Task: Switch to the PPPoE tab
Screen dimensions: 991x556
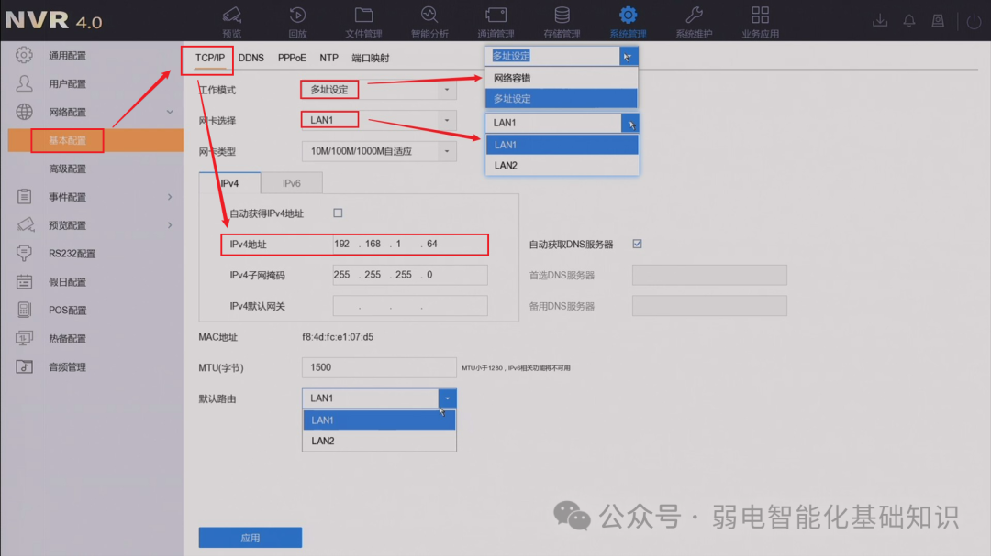Action: [292, 58]
